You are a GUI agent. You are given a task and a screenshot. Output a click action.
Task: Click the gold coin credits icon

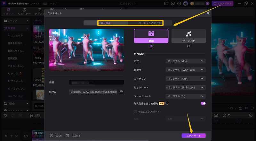192,4
